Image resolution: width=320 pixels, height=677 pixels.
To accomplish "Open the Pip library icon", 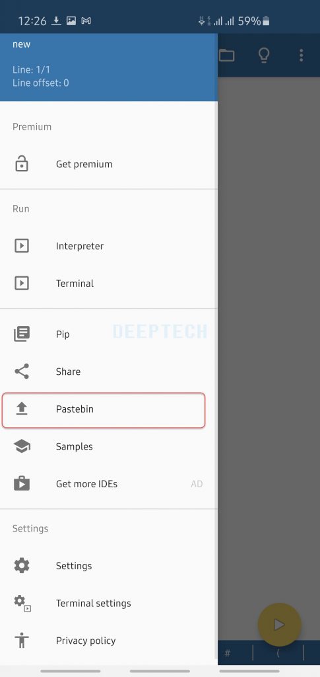I will (x=22, y=334).
